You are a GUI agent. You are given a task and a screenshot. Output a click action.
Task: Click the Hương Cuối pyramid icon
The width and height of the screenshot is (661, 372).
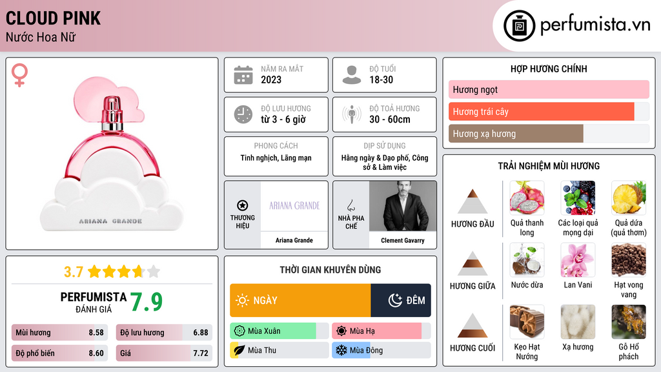click(x=473, y=325)
